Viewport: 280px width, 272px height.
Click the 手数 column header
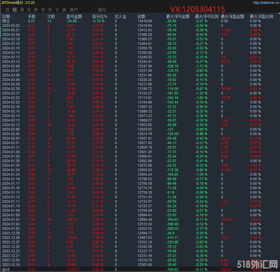tap(32, 17)
